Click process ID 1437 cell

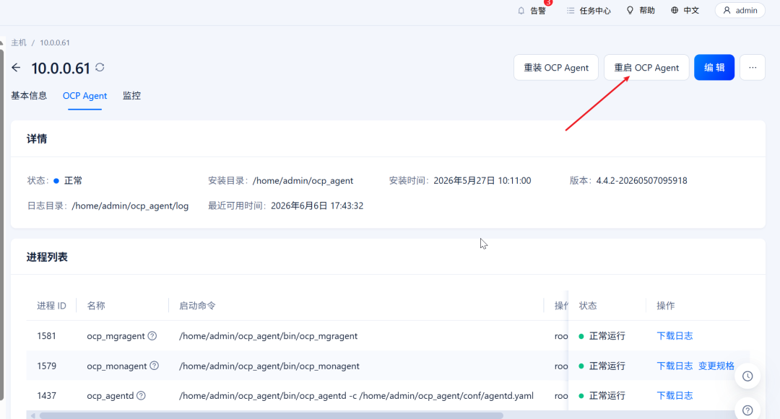[x=46, y=396]
